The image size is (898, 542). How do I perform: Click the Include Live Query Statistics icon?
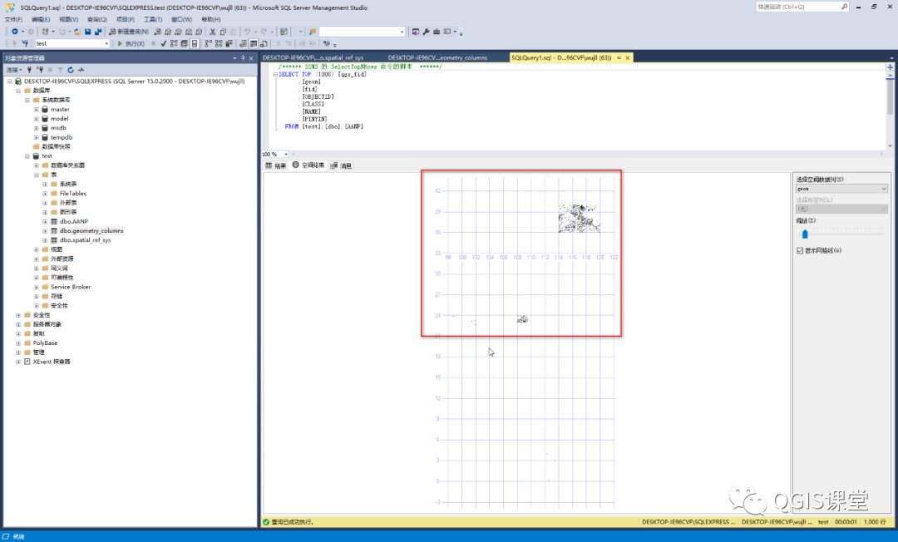click(219, 43)
